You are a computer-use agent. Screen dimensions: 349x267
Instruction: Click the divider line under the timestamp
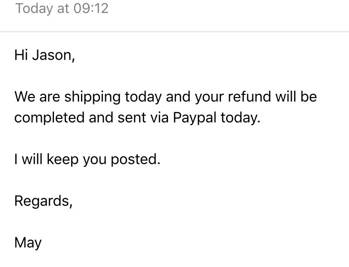(x=174, y=32)
